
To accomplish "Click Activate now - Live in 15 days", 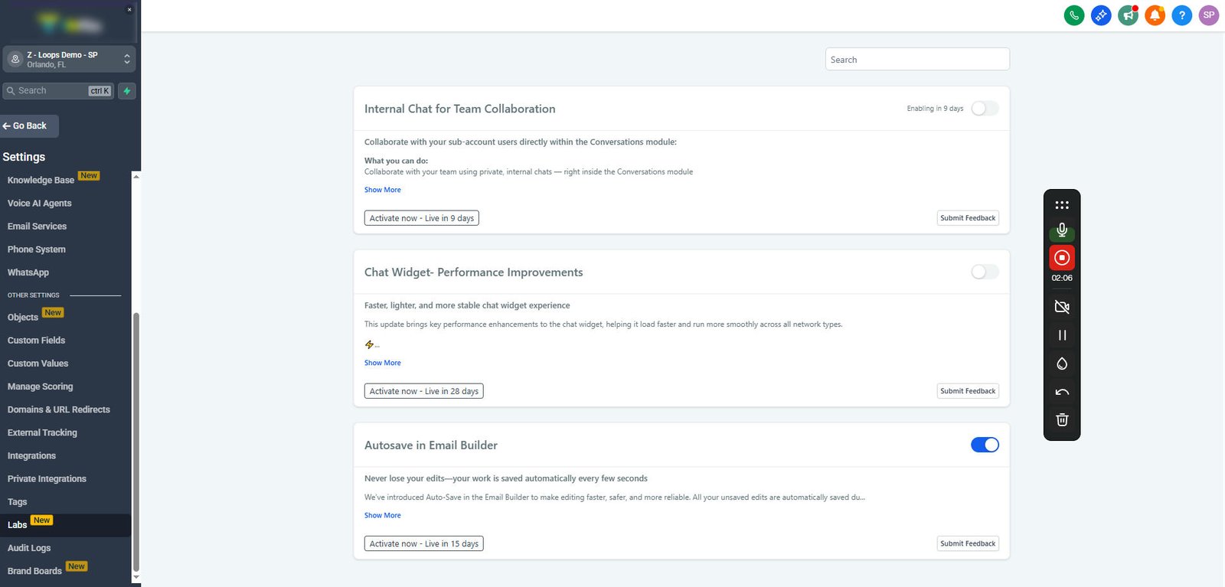I will pyautogui.click(x=424, y=543).
